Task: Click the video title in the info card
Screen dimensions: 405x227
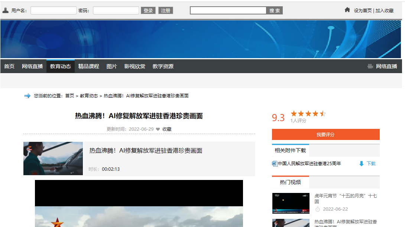Action: coord(146,151)
